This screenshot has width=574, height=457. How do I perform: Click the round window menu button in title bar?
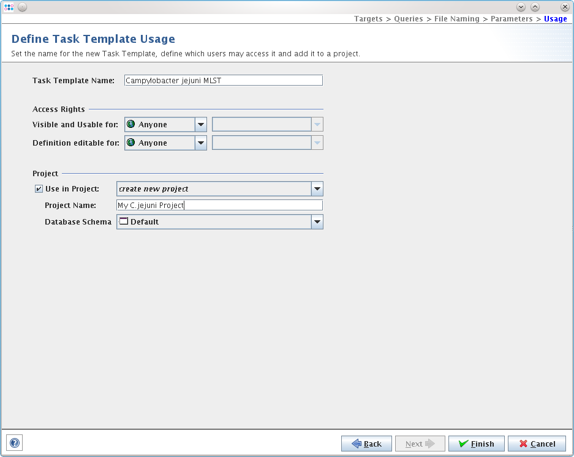(x=22, y=7)
